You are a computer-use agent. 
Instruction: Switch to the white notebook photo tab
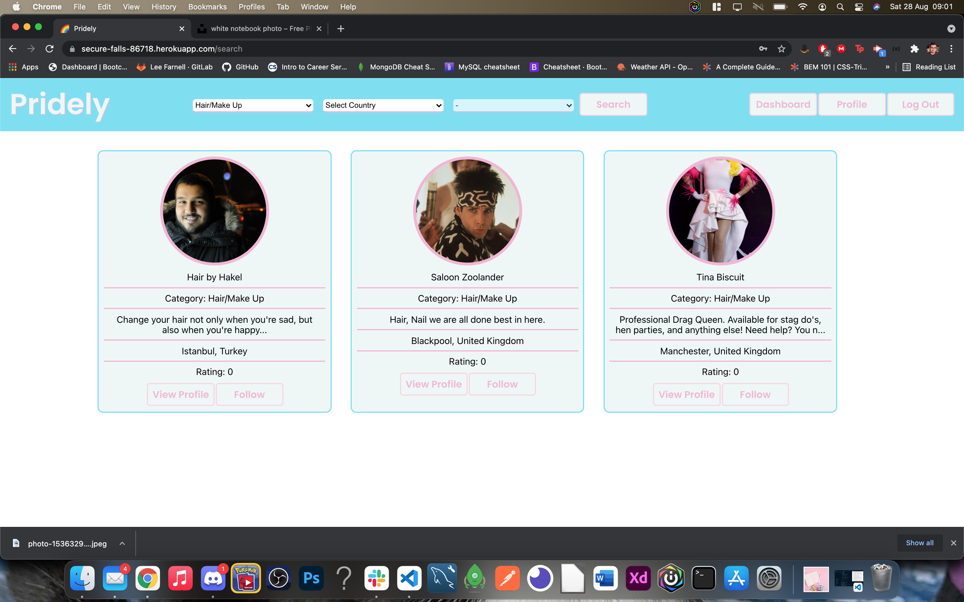(257, 28)
